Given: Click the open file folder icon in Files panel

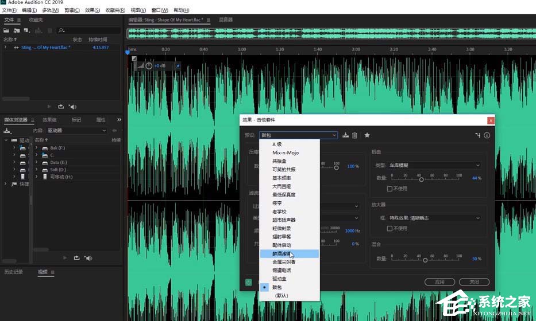Looking at the screenshot, I should pos(6,30).
